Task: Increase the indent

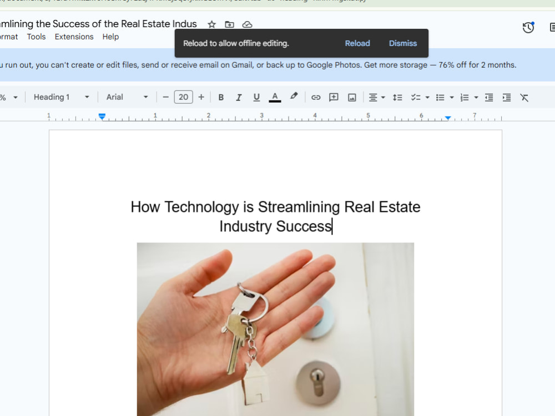Action: pos(507,97)
